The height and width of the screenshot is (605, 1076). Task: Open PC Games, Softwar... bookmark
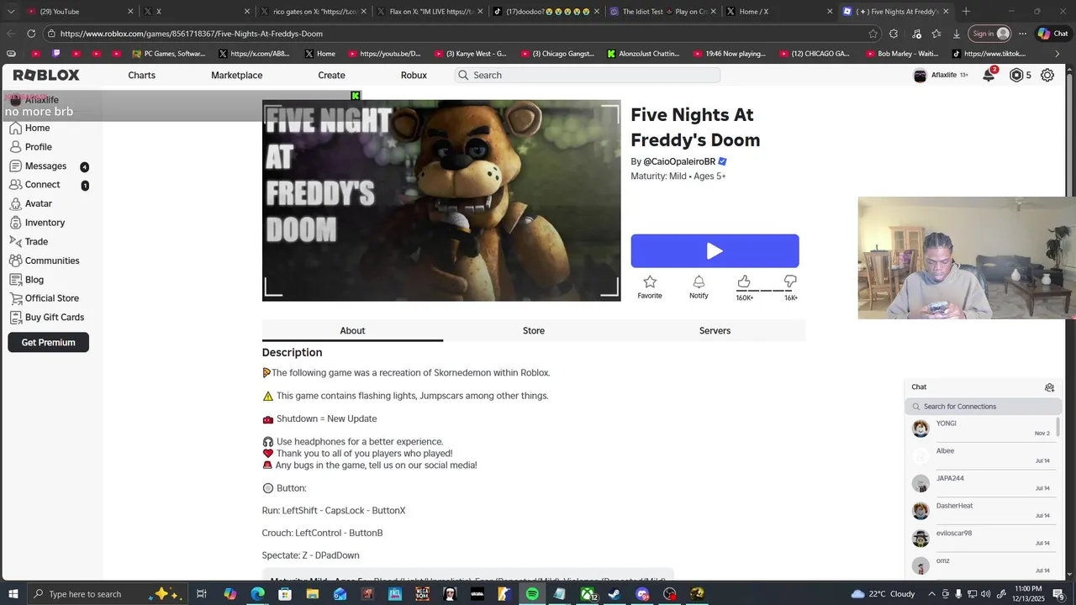[168, 54]
